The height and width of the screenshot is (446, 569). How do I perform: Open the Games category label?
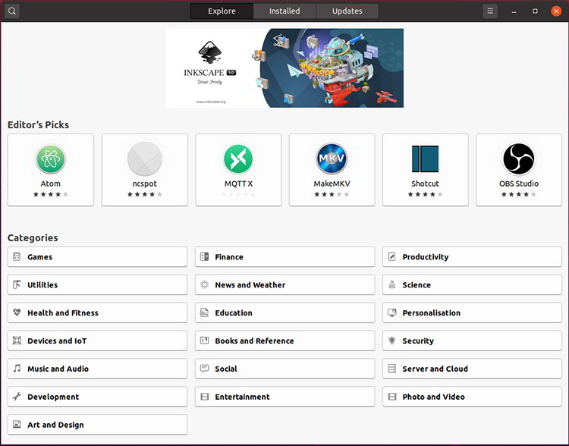tap(40, 257)
